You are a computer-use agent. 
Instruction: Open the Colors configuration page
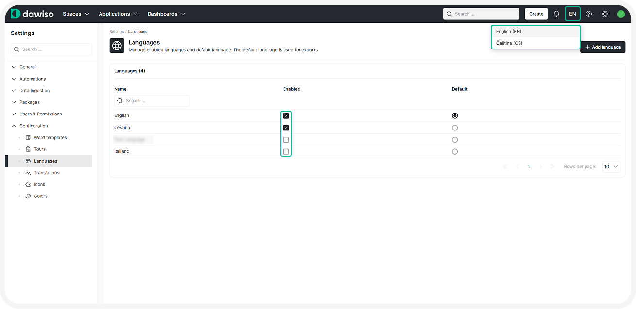click(40, 196)
